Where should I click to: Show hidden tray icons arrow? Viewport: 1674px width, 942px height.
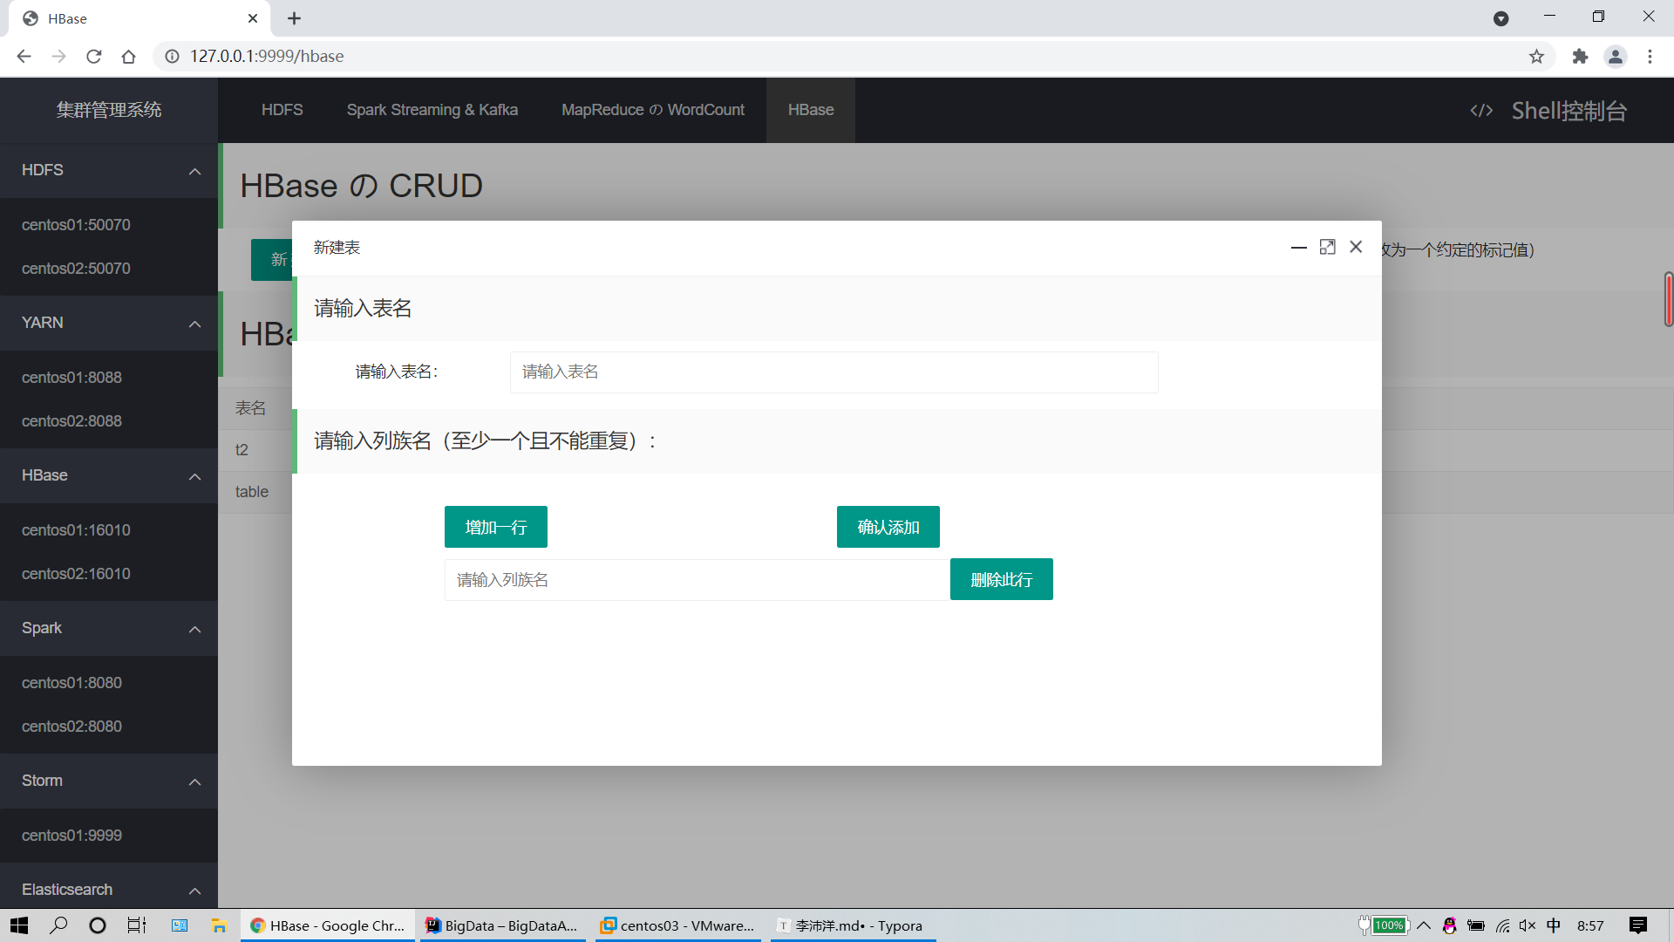tap(1424, 925)
